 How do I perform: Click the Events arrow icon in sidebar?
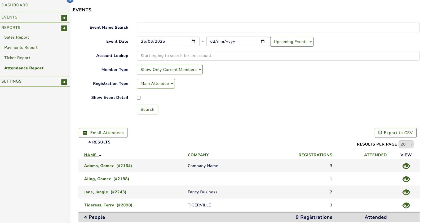click(x=64, y=18)
